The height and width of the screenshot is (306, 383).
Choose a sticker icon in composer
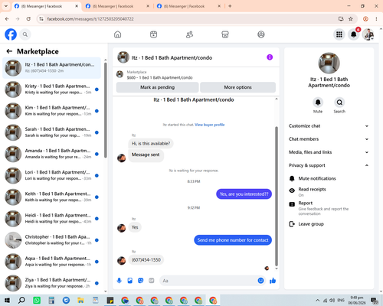click(141, 281)
